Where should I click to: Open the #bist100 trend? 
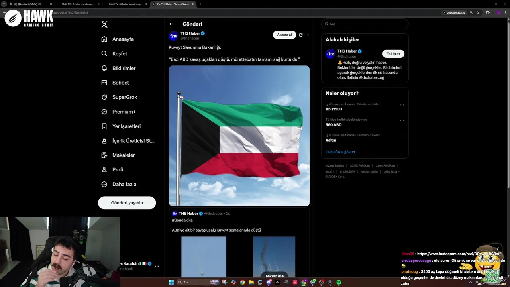(x=334, y=109)
